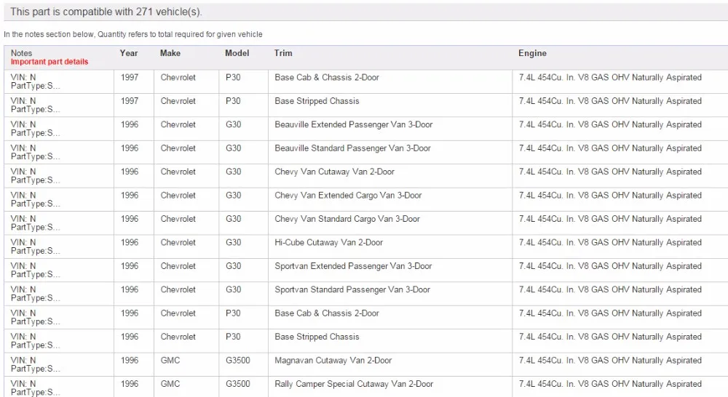Click year 1996 in Chevy Van Extended Cargo row
The image size is (728, 397).
tap(130, 196)
